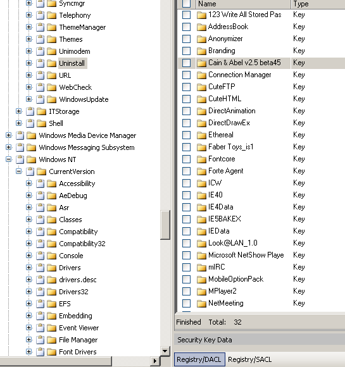Click the folder icon beside Forte Agent
The height and width of the screenshot is (367, 345).
coord(201,171)
